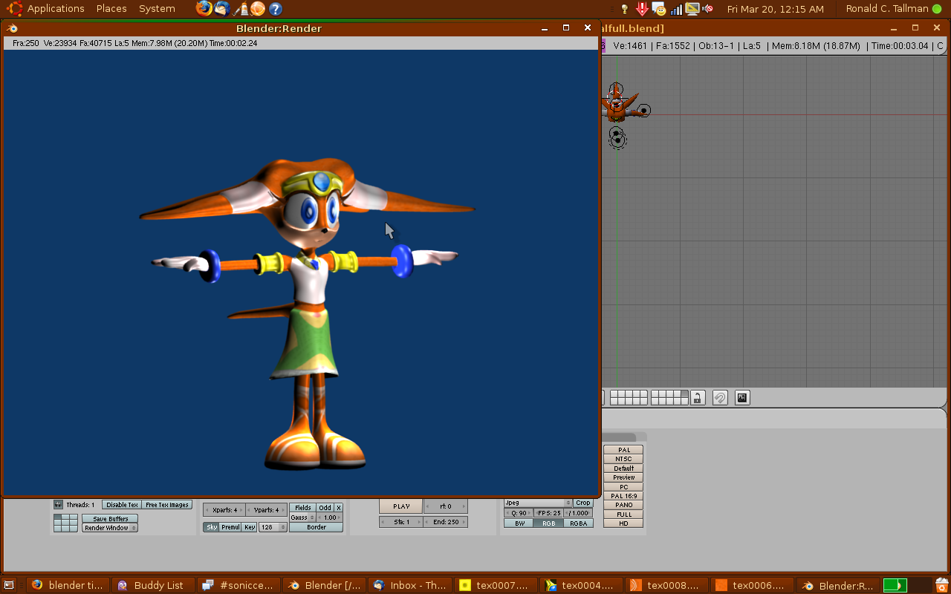Click the threads auto icon button
The height and width of the screenshot is (594, 951).
click(x=58, y=505)
